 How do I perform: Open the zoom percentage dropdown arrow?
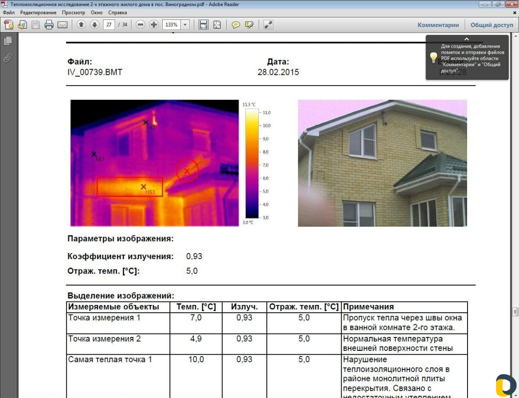186,25
